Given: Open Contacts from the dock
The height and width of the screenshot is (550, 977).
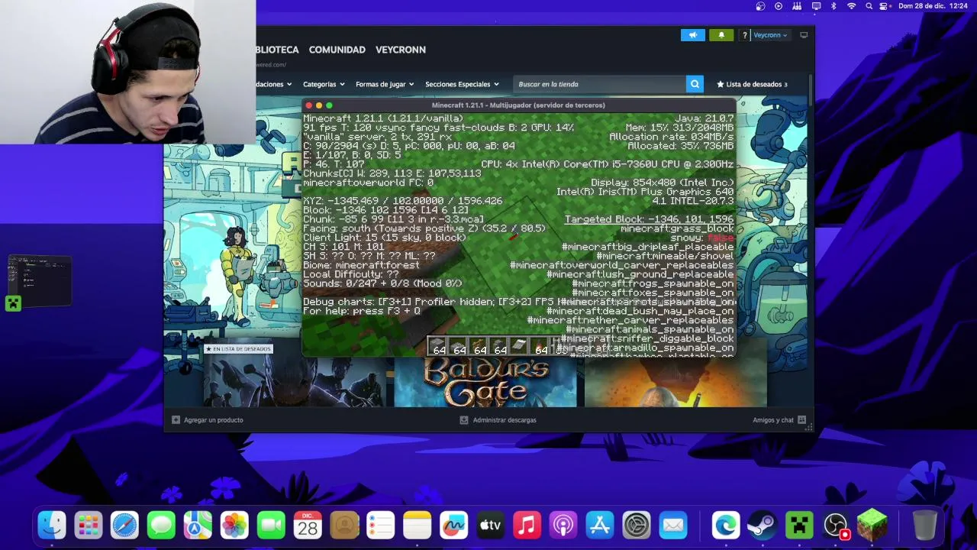Looking at the screenshot, I should tap(344, 526).
